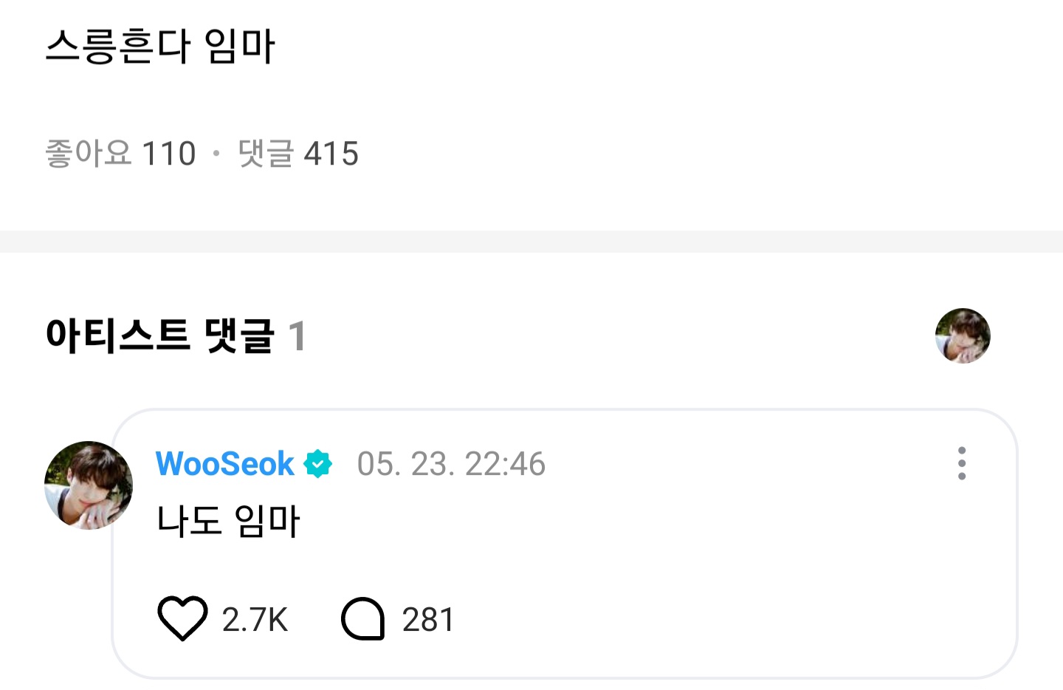Viewport: 1063px width, 690px height.
Task: Click the gray count 1 after 아티스트 댓글
Action: [x=297, y=336]
